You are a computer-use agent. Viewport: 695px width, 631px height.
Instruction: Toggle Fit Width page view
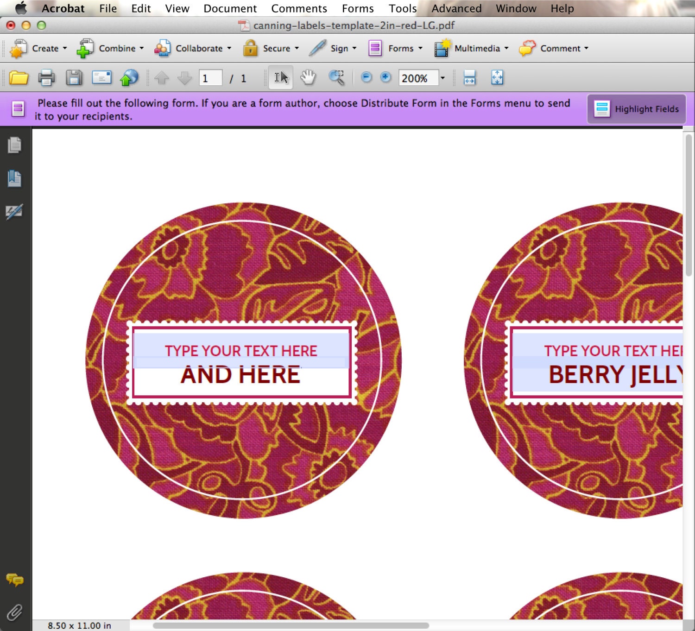tap(469, 77)
